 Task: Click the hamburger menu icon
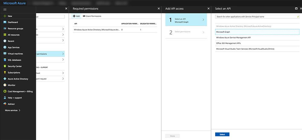coord(5,10)
